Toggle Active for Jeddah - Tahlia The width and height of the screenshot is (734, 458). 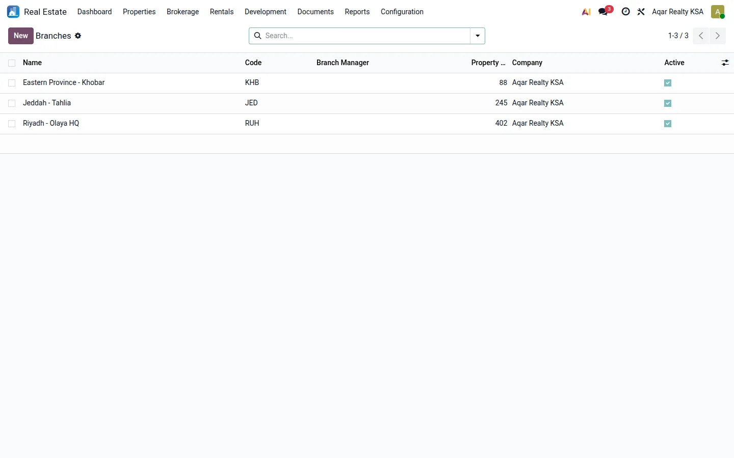668,103
